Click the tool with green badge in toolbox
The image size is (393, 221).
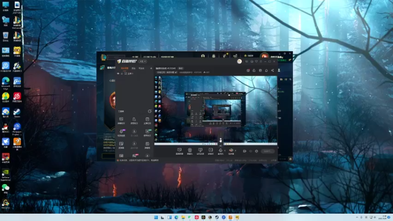coord(147,131)
